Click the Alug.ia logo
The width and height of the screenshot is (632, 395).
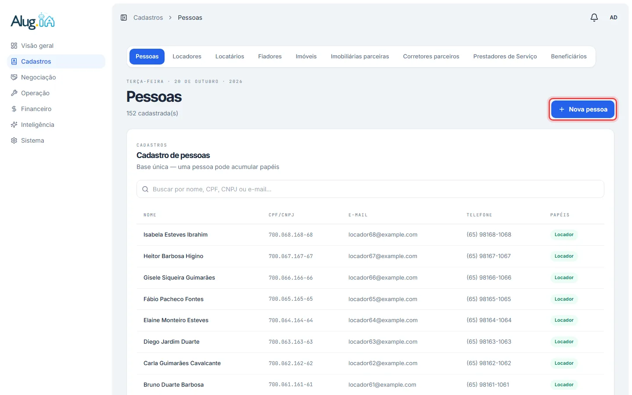(x=33, y=21)
